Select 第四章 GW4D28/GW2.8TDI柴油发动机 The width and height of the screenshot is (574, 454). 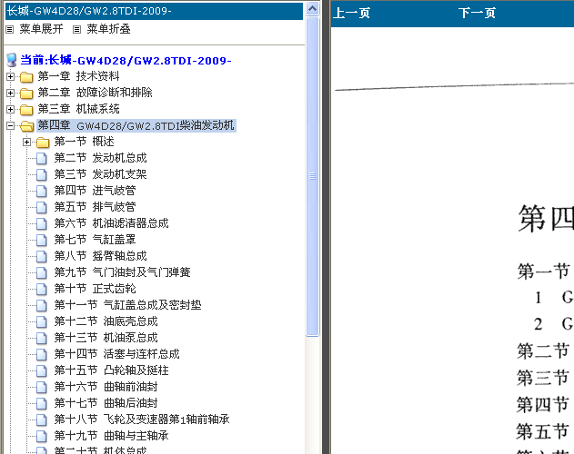pyautogui.click(x=136, y=125)
